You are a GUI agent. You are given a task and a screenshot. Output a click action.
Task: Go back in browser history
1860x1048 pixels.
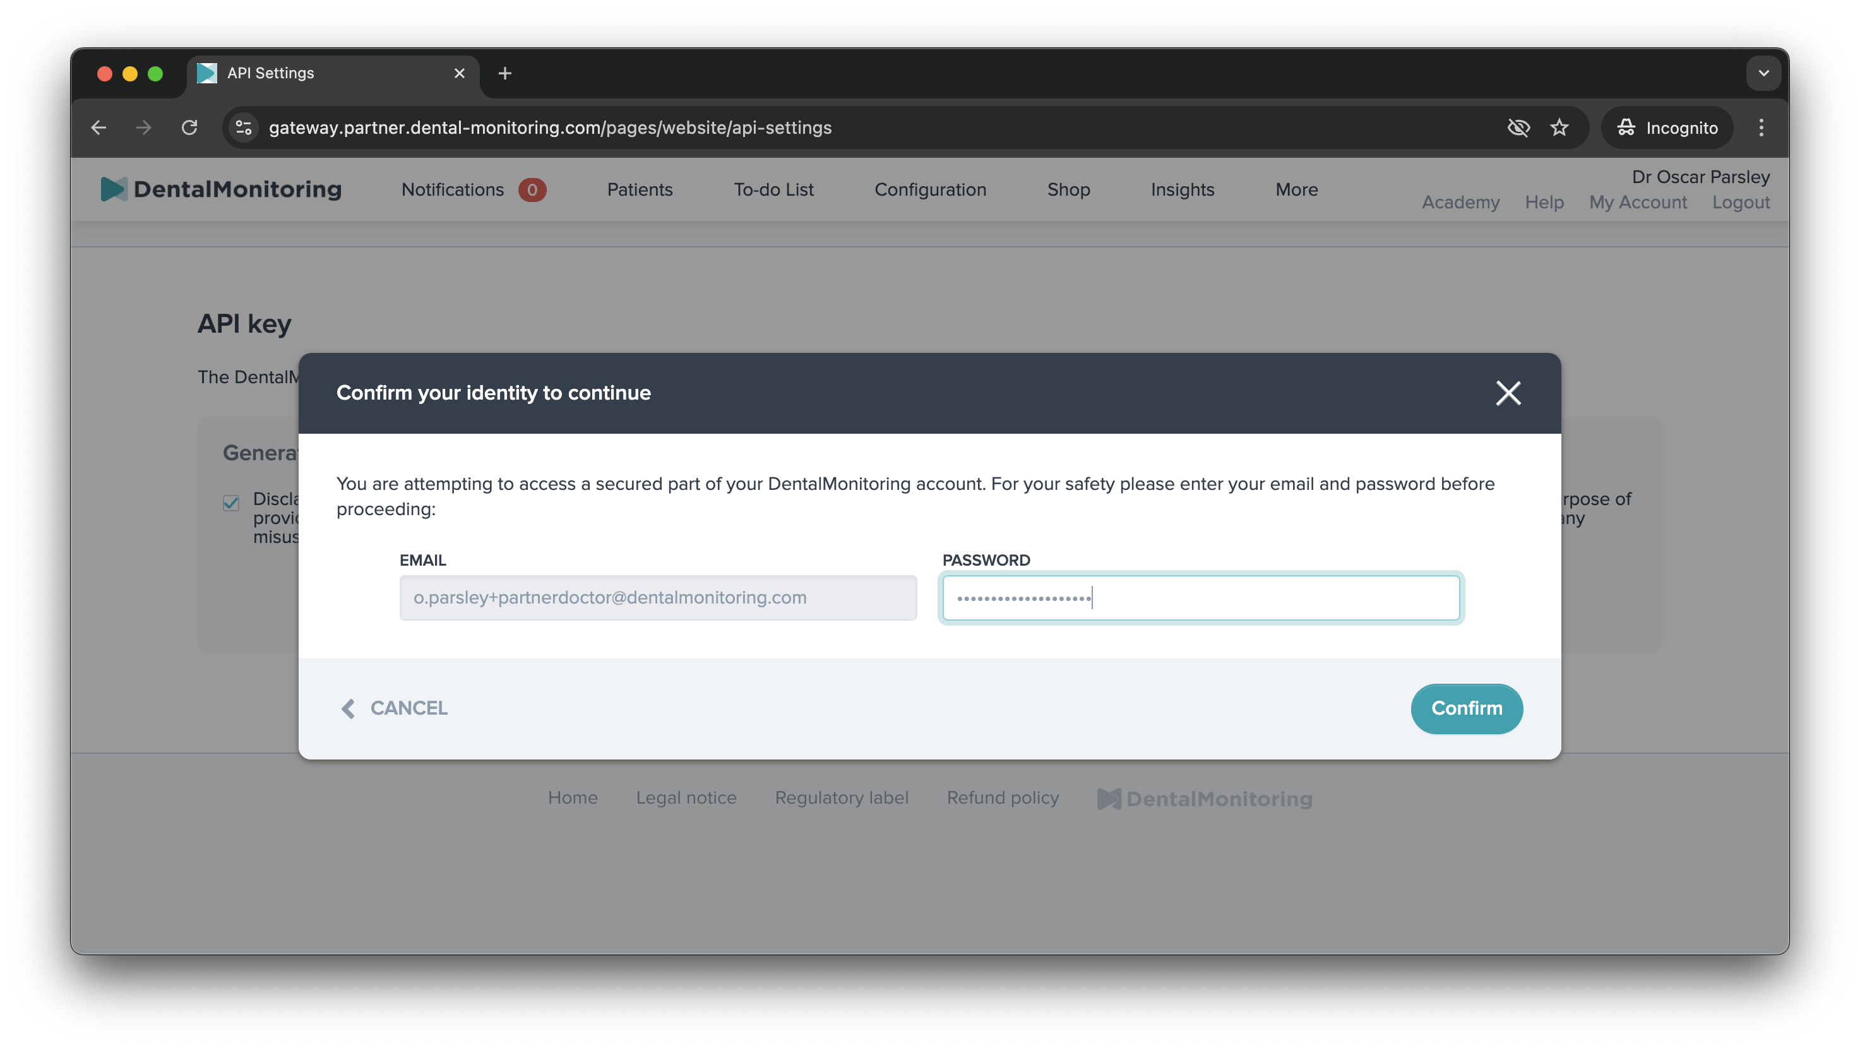(x=99, y=128)
